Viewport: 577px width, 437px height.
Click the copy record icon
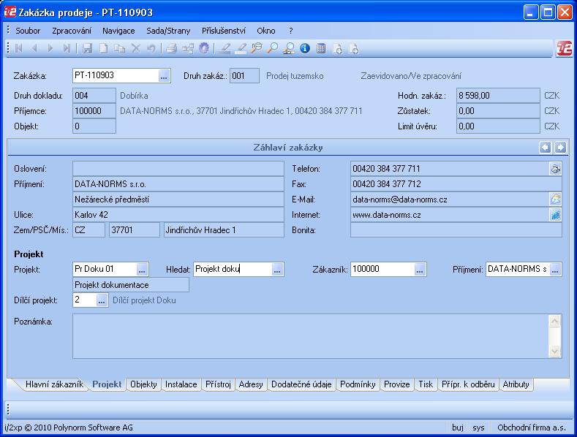pos(120,48)
